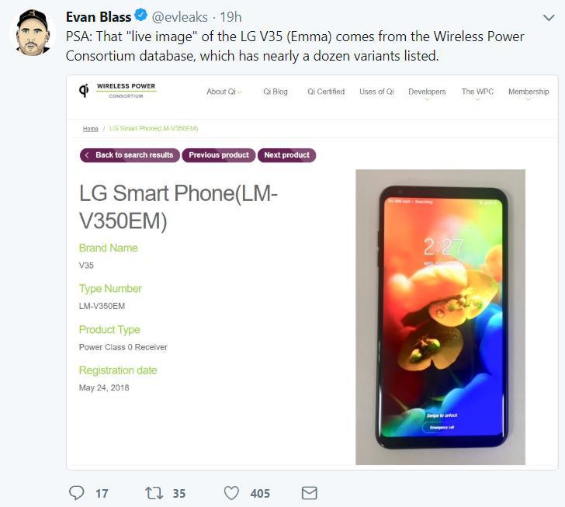Viewport: 565px width, 507px height.
Task: Expand the About Qi menu
Action: [224, 92]
